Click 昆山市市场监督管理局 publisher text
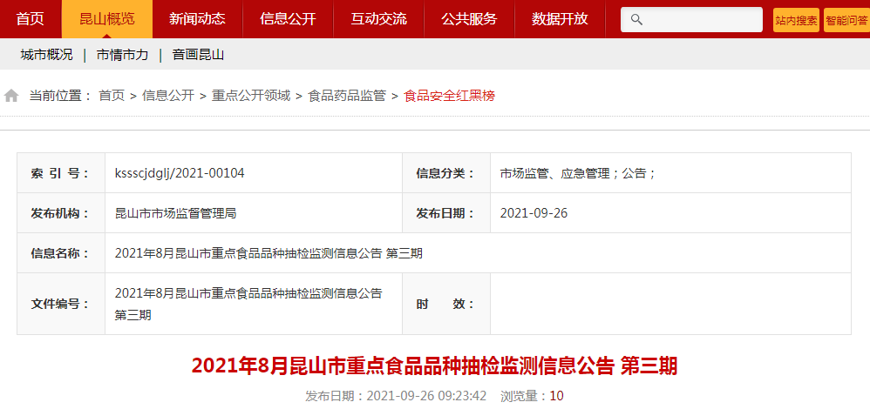This screenshot has height=409, width=870. (175, 213)
